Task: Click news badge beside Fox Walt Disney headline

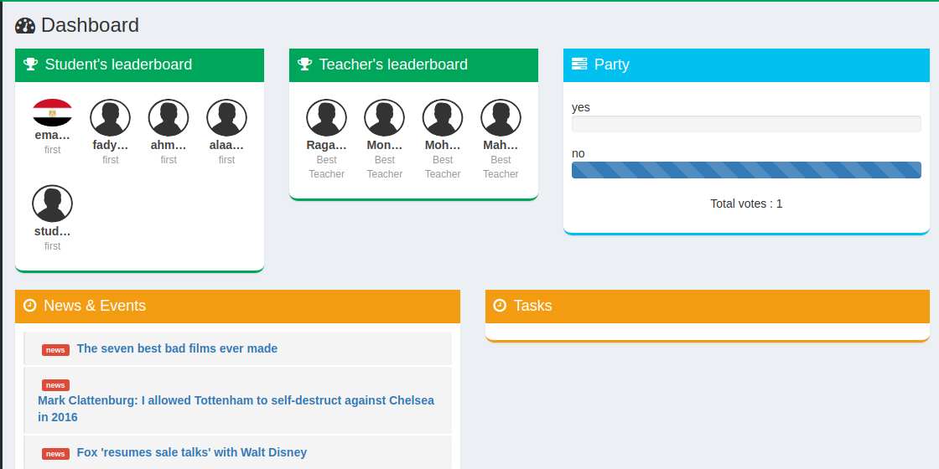Action: pos(55,454)
